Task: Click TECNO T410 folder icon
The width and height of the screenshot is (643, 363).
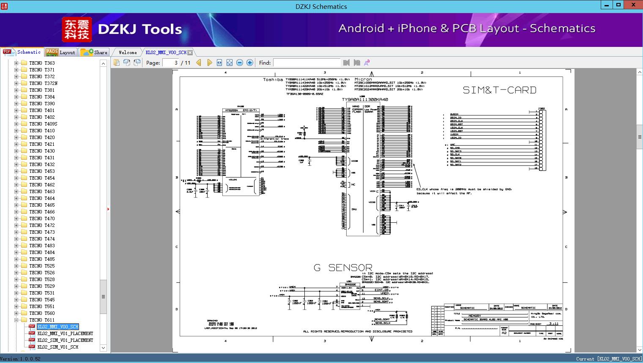Action: pyautogui.click(x=24, y=131)
